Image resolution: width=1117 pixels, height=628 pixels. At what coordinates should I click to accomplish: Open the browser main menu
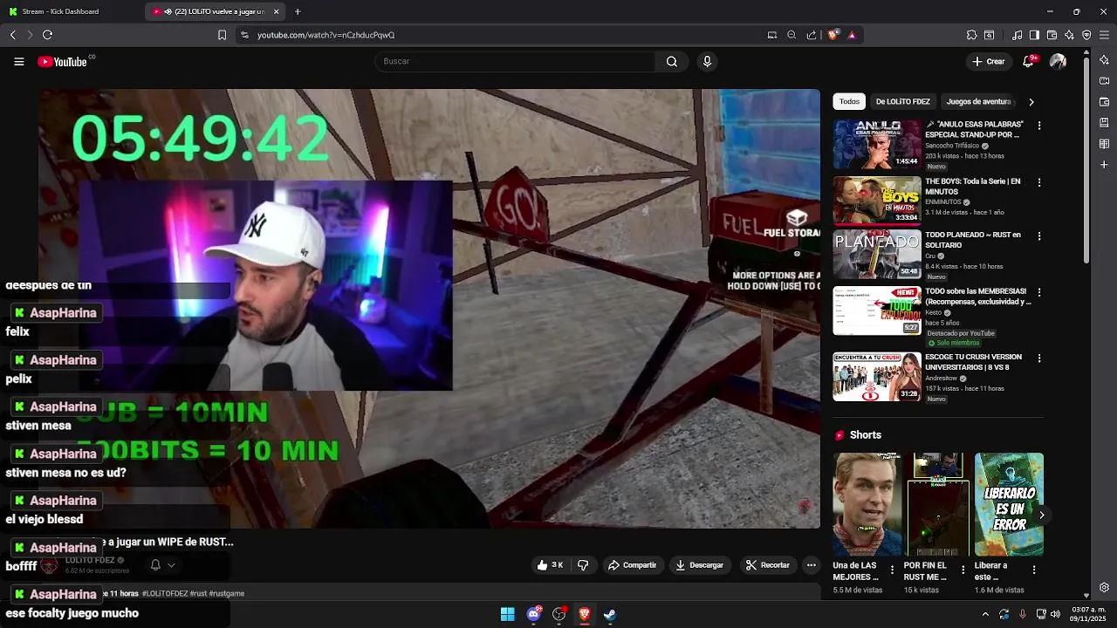tap(1104, 35)
